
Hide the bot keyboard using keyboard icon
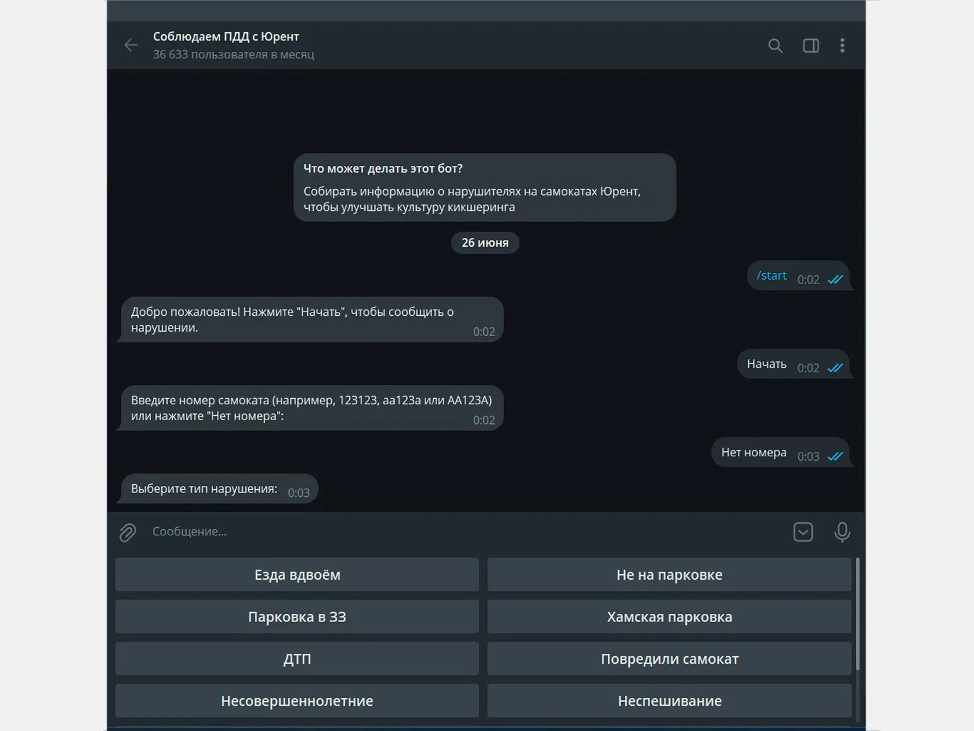803,532
